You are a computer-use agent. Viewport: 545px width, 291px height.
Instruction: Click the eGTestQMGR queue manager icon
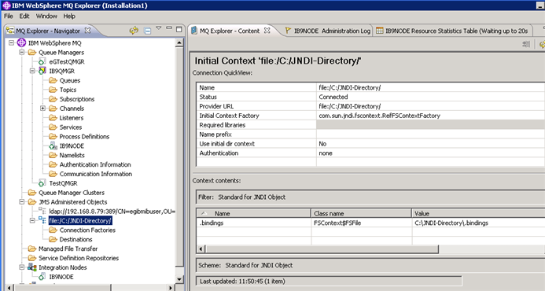click(x=42, y=61)
